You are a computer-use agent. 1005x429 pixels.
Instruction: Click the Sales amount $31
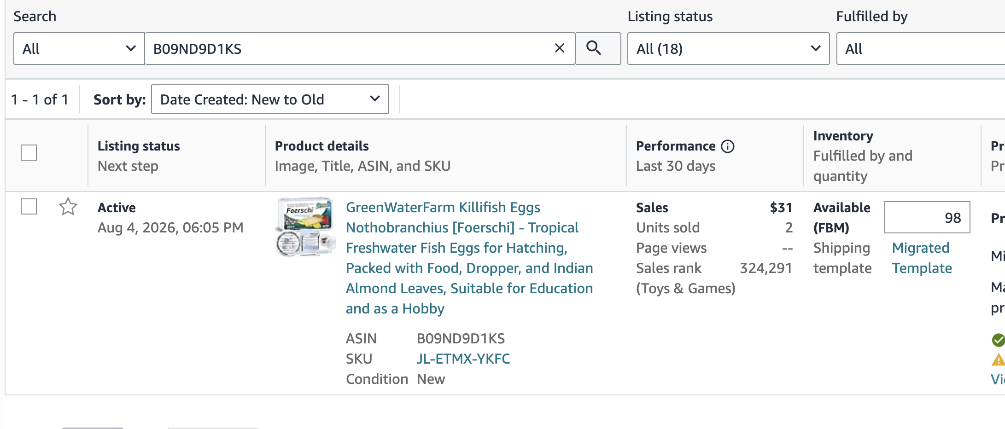click(781, 208)
